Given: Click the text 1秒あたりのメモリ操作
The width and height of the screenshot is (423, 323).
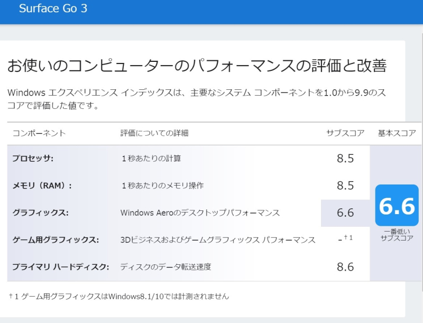Looking at the screenshot, I should (162, 186).
